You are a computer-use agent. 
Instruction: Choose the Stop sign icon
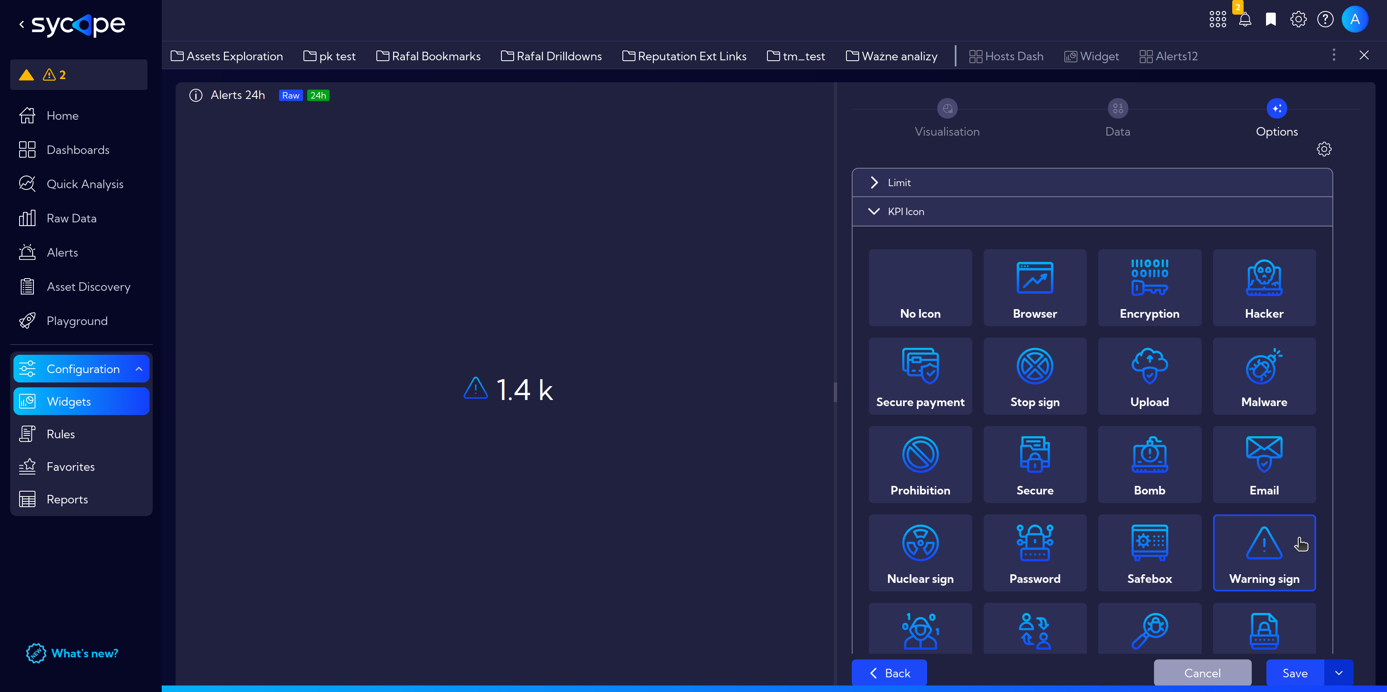(1034, 376)
